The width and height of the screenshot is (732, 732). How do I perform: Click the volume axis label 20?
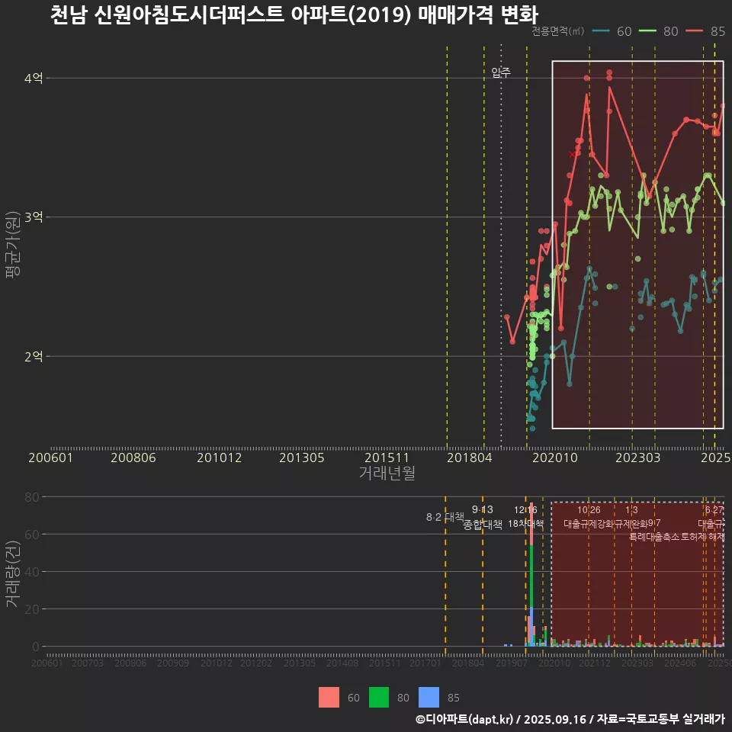(32, 609)
